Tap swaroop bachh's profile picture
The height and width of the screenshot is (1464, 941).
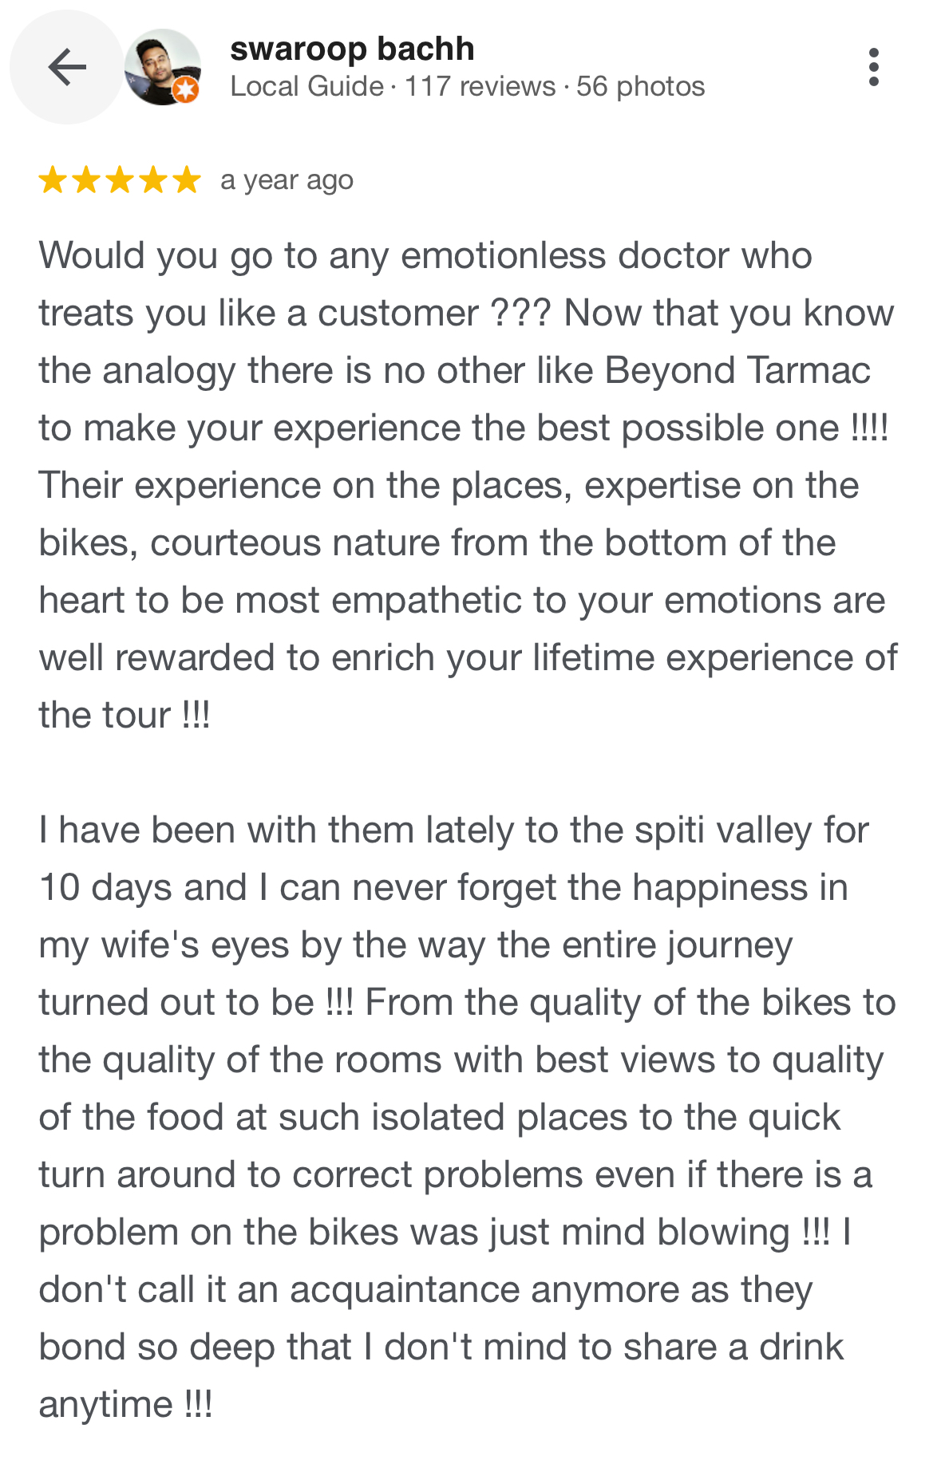pyautogui.click(x=163, y=67)
